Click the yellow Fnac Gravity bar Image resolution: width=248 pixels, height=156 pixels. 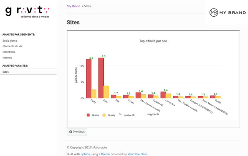(106, 92)
